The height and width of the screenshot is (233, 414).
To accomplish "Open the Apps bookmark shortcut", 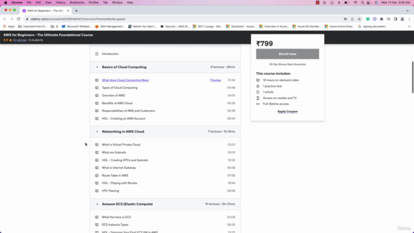I will (8, 27).
